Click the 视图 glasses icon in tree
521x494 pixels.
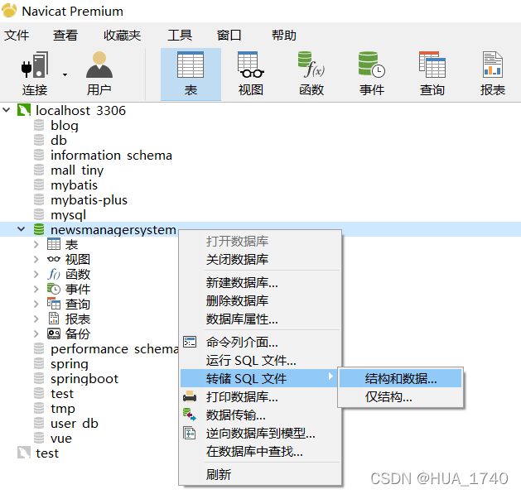click(x=54, y=259)
